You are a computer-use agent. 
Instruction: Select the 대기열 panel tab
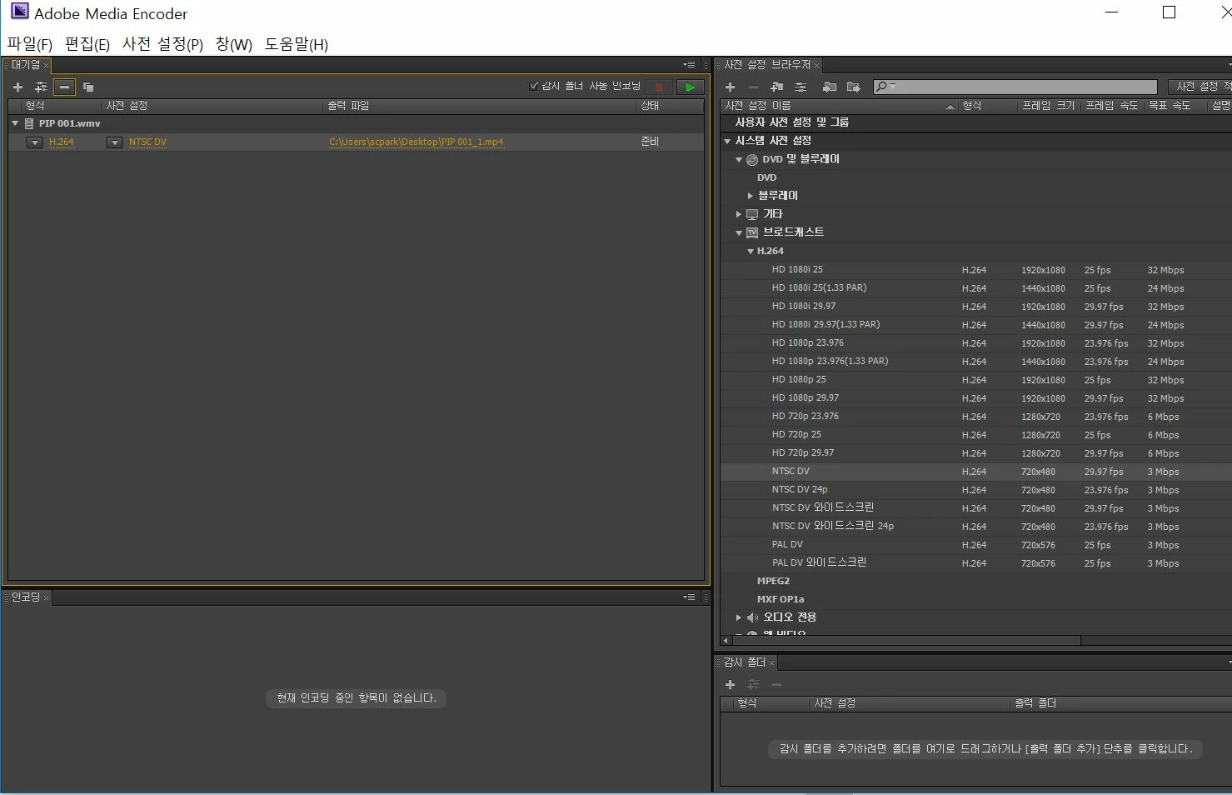26,65
